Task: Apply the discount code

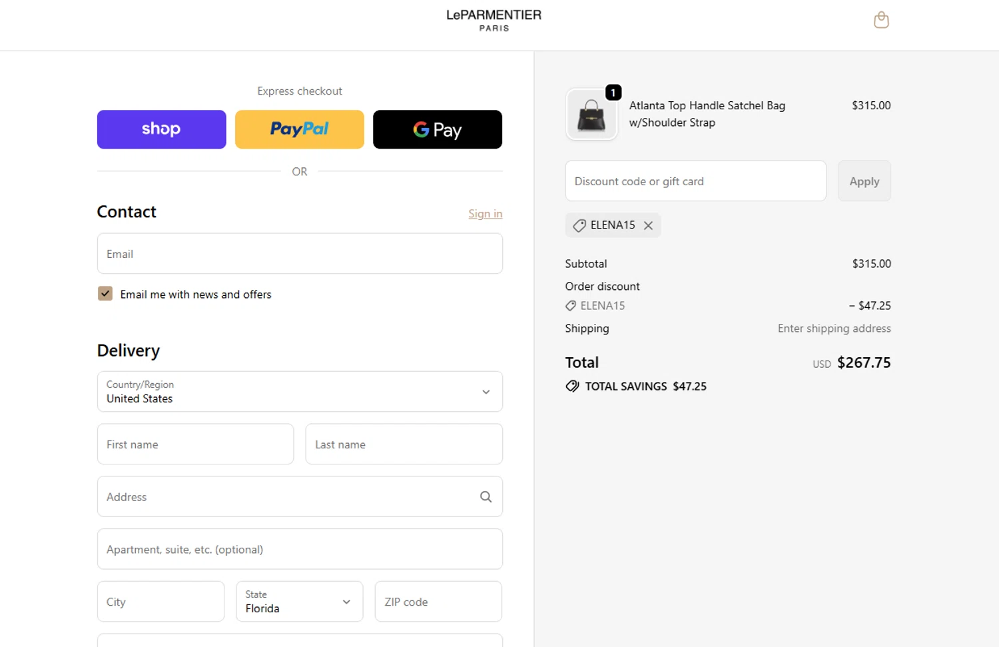Action: pyautogui.click(x=864, y=181)
